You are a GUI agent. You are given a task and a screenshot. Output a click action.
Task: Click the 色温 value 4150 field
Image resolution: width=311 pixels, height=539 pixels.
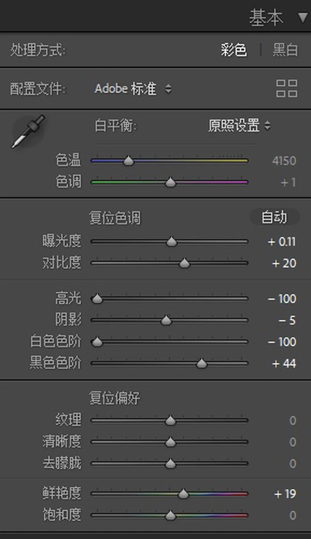(284, 161)
